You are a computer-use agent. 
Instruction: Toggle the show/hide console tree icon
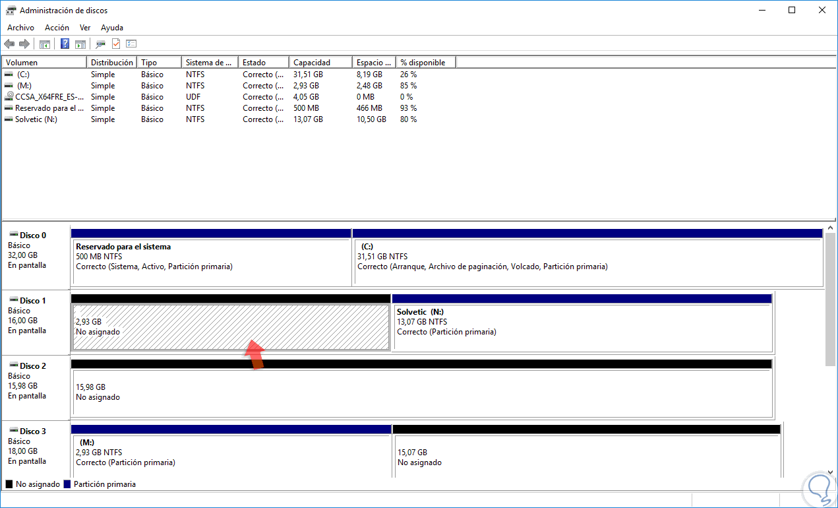45,44
